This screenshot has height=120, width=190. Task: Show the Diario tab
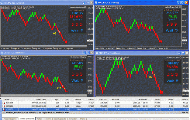coord(82,119)
